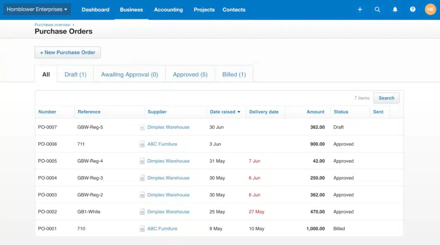Viewport: 440px width, 245px height.
Task: Sort by the Amount column header
Action: point(315,112)
